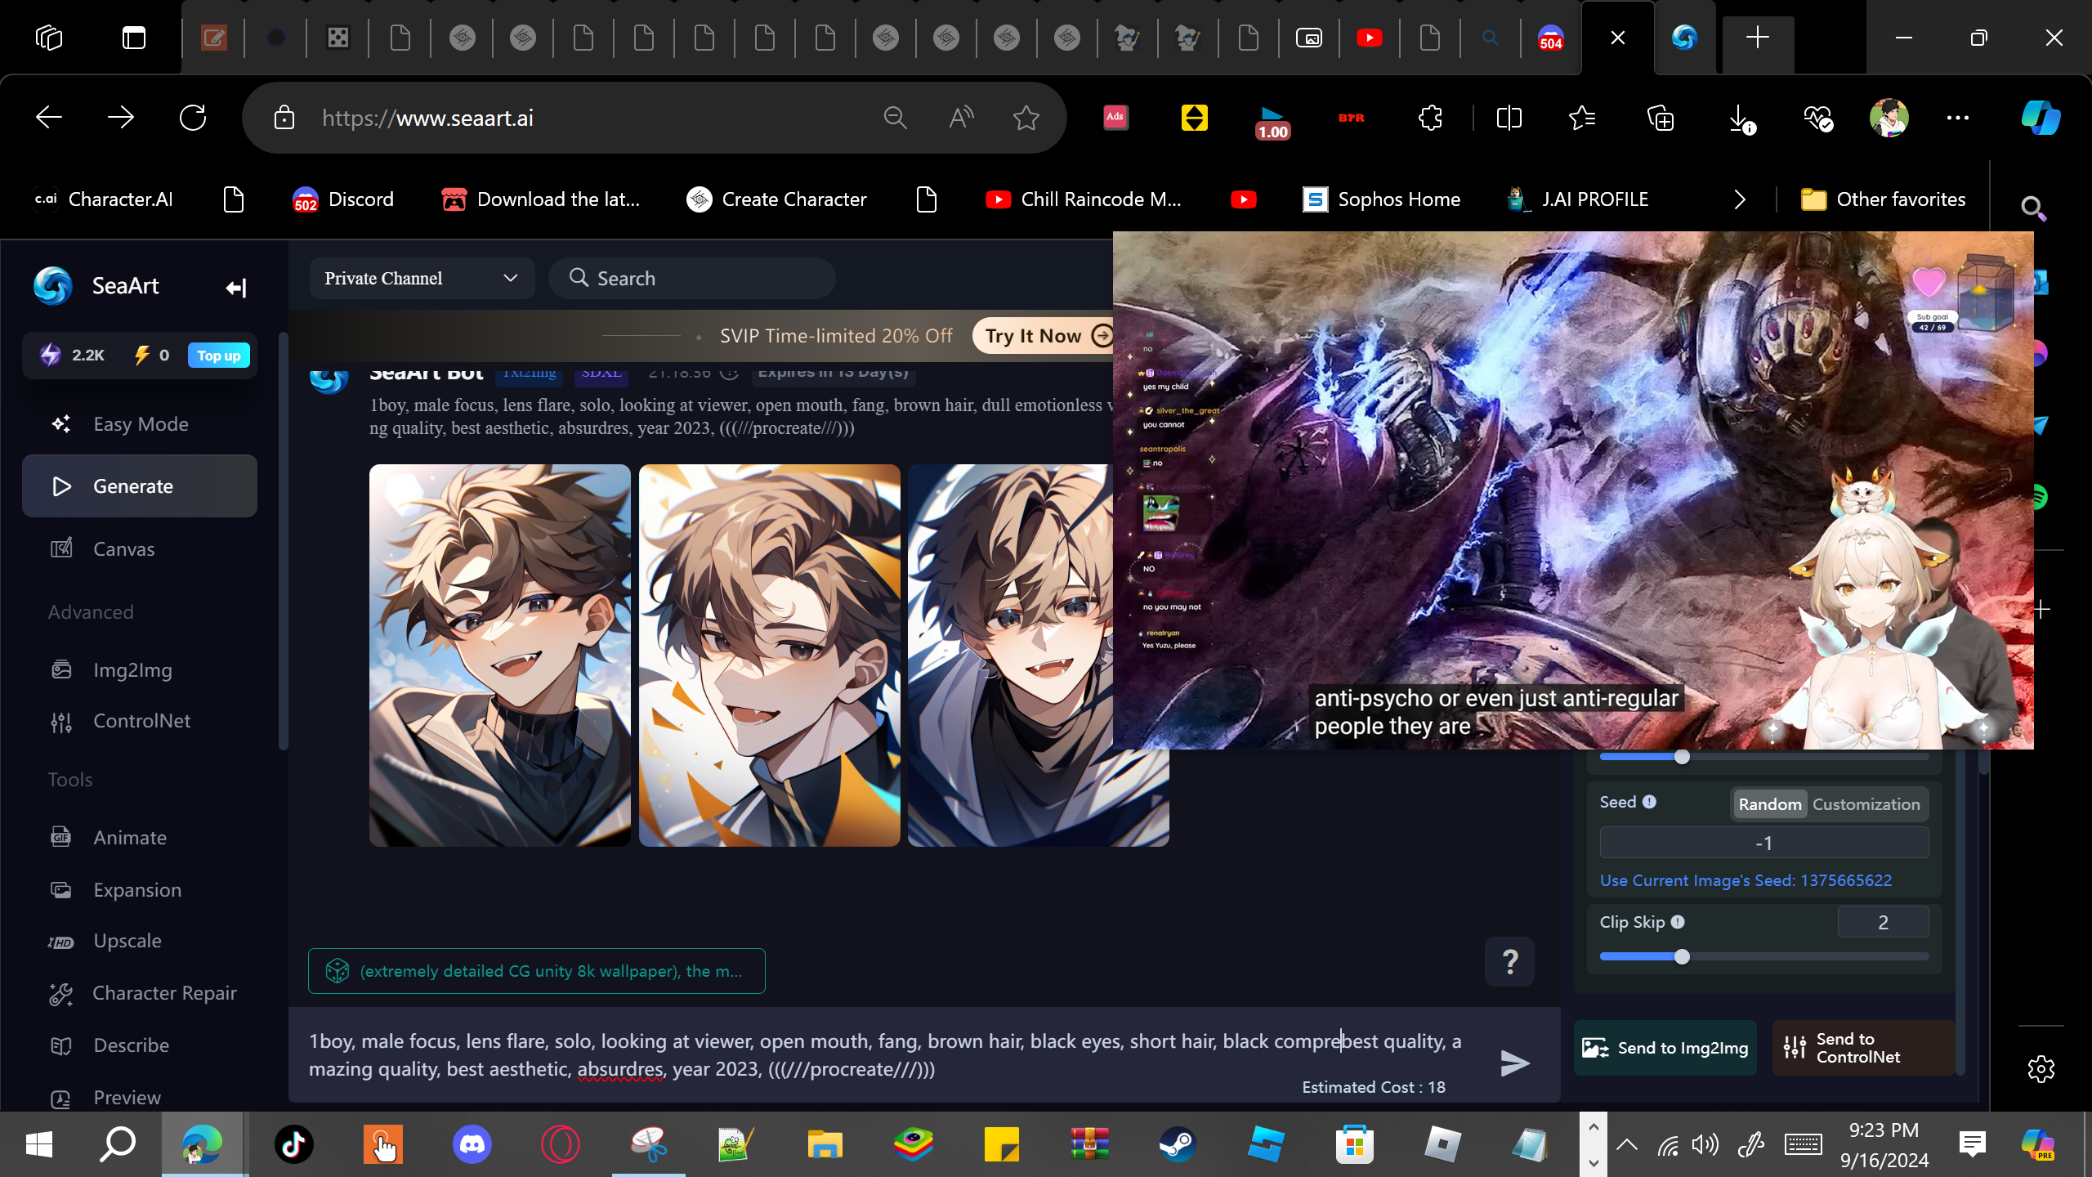The width and height of the screenshot is (2092, 1177).
Task: Click Send to ControlNet
Action: pos(1863,1048)
